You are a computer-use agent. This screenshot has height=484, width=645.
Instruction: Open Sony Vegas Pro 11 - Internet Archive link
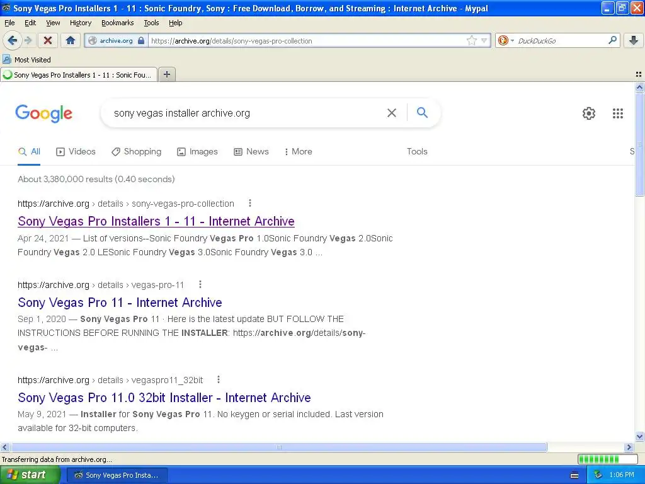[x=120, y=302]
